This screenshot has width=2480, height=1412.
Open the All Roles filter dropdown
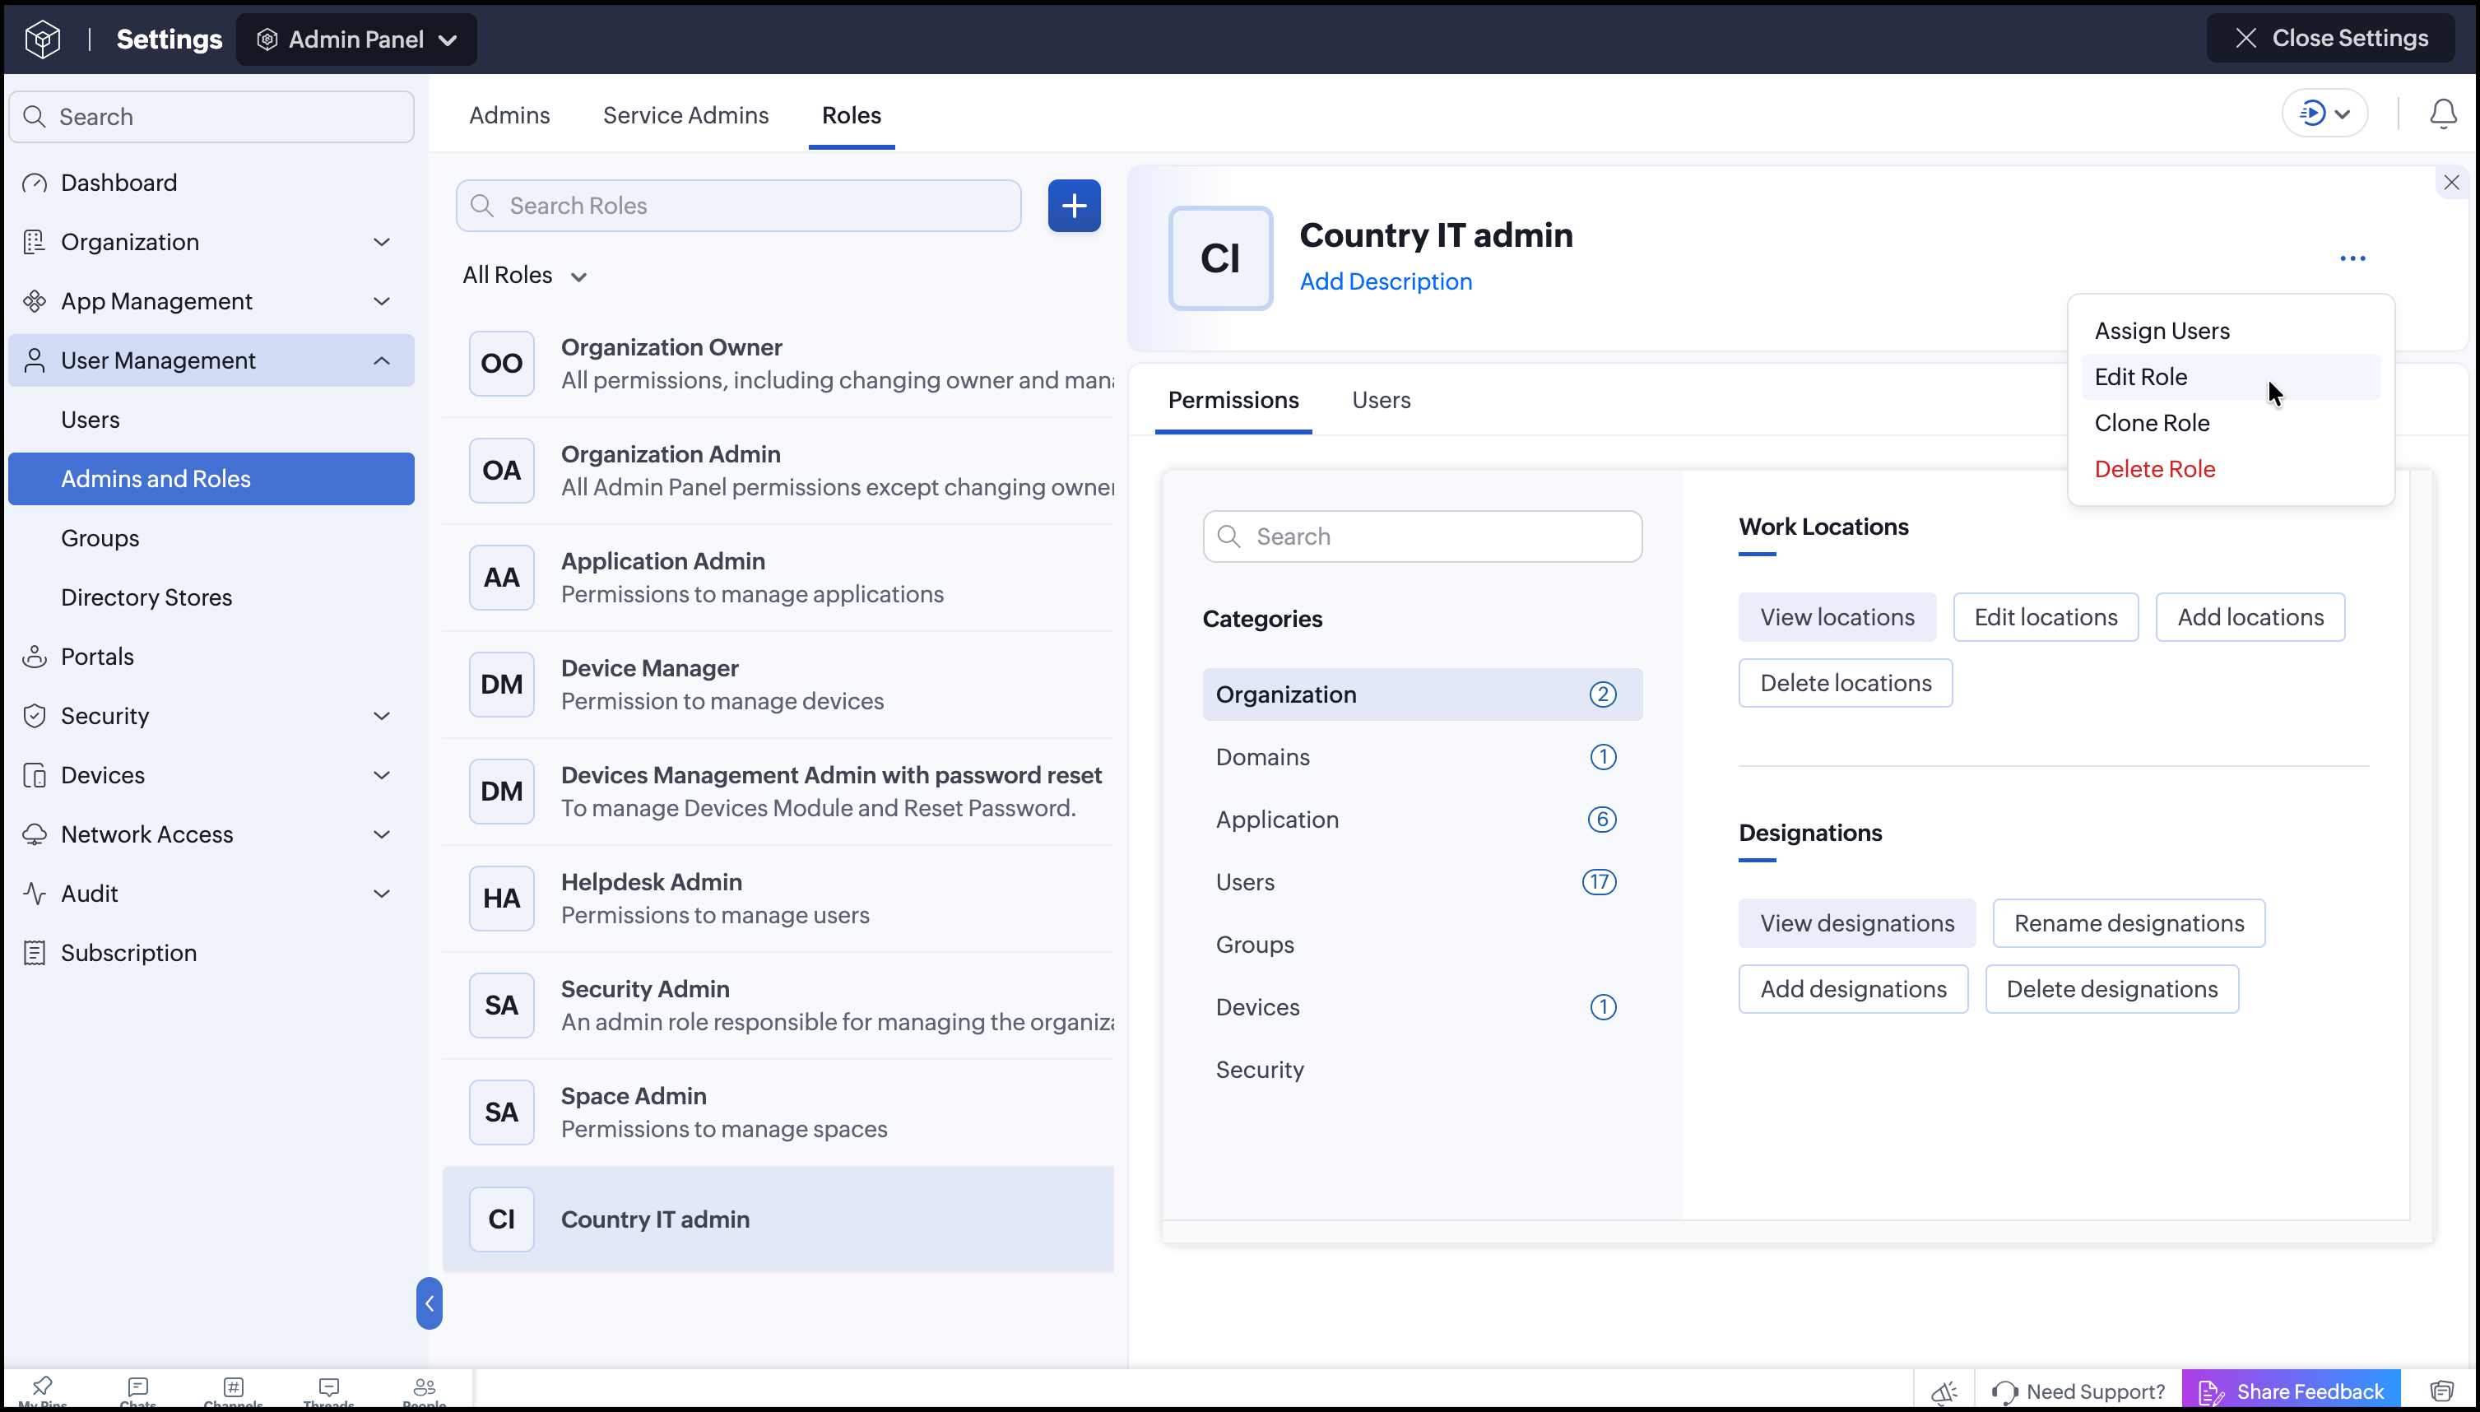pyautogui.click(x=524, y=276)
